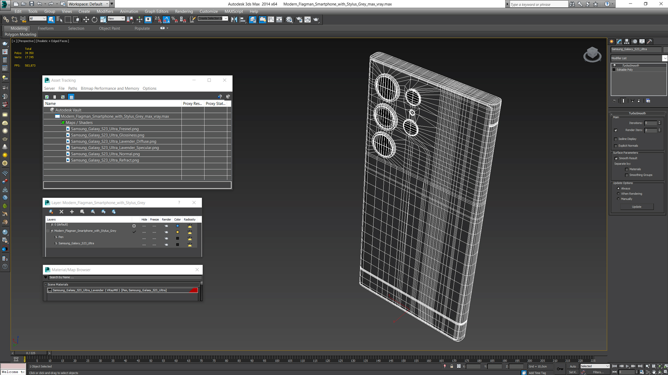Open Bitmap Performance and Memory menu
The height and width of the screenshot is (375, 668).
point(110,89)
